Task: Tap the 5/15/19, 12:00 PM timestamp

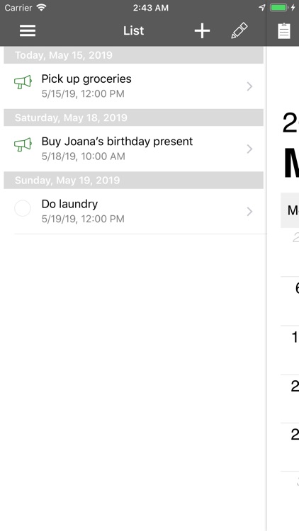Action: 83,93
